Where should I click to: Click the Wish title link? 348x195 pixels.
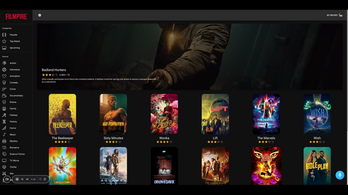tap(317, 138)
